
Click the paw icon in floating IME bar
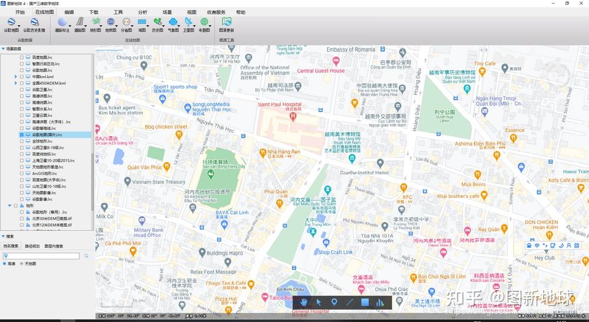[x=529, y=245]
